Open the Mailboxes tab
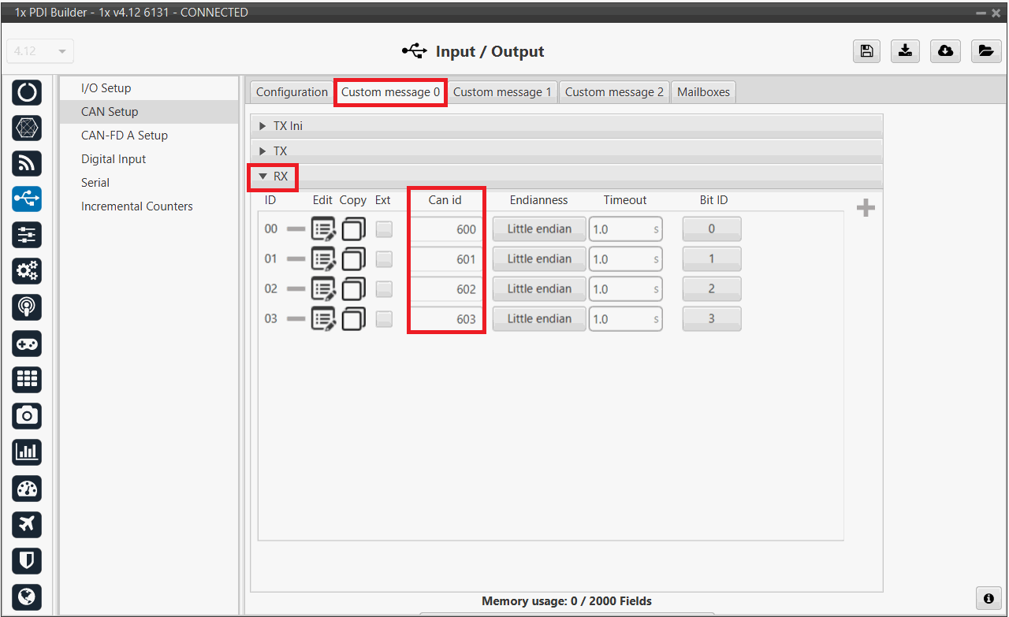 (703, 92)
